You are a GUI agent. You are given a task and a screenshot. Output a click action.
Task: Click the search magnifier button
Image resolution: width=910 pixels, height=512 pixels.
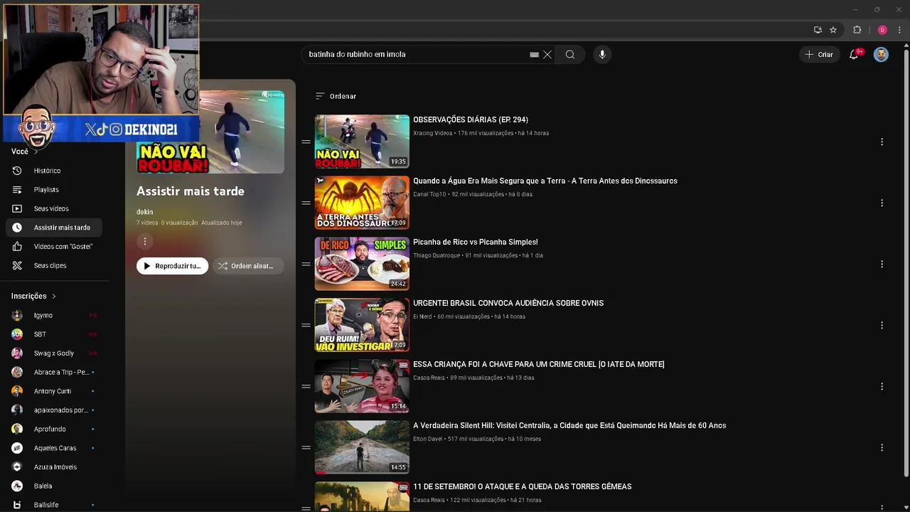tap(570, 55)
